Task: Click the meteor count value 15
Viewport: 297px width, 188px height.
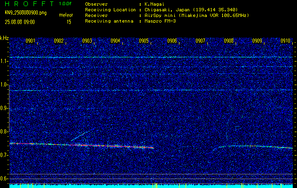Action: pyautogui.click(x=69, y=22)
